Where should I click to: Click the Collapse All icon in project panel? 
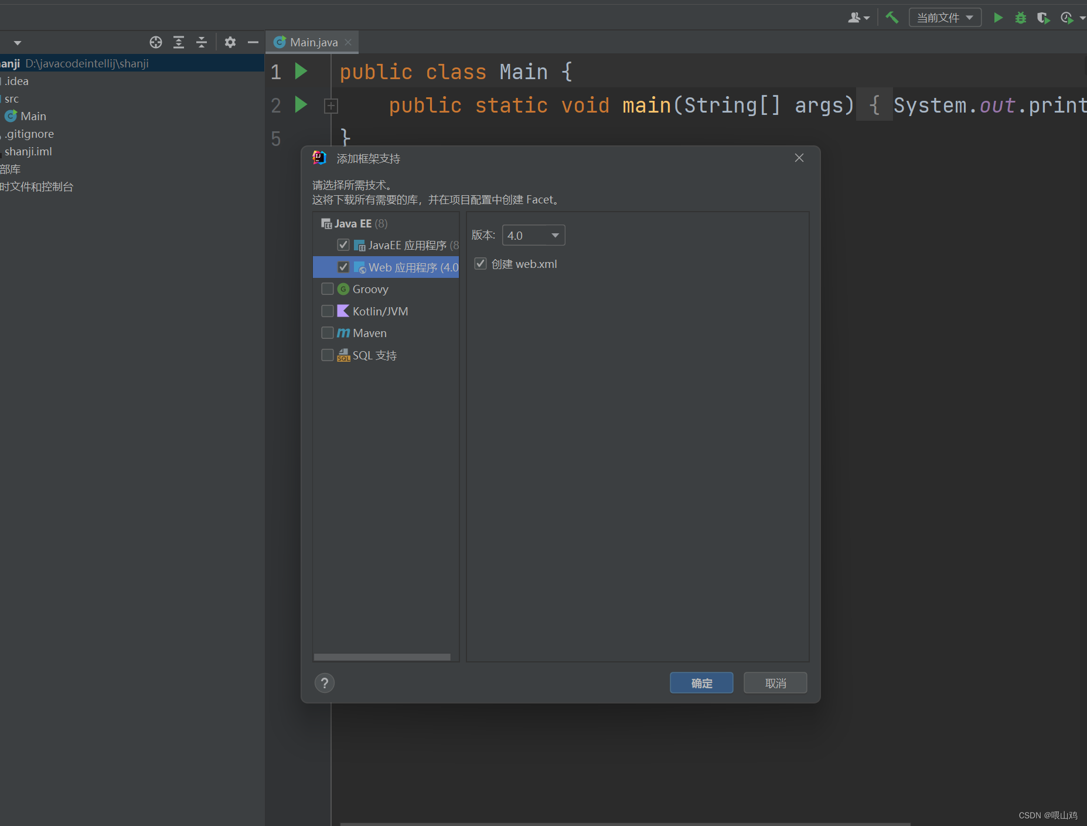202,42
